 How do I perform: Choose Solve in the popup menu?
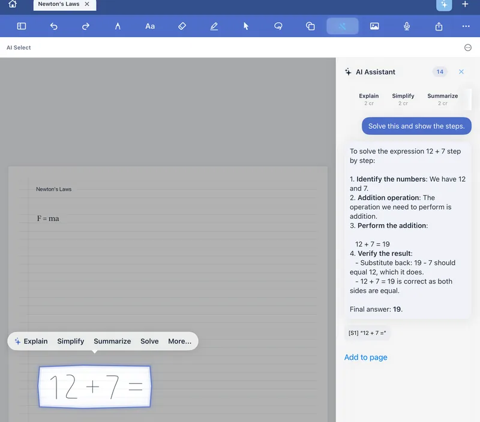pos(149,341)
